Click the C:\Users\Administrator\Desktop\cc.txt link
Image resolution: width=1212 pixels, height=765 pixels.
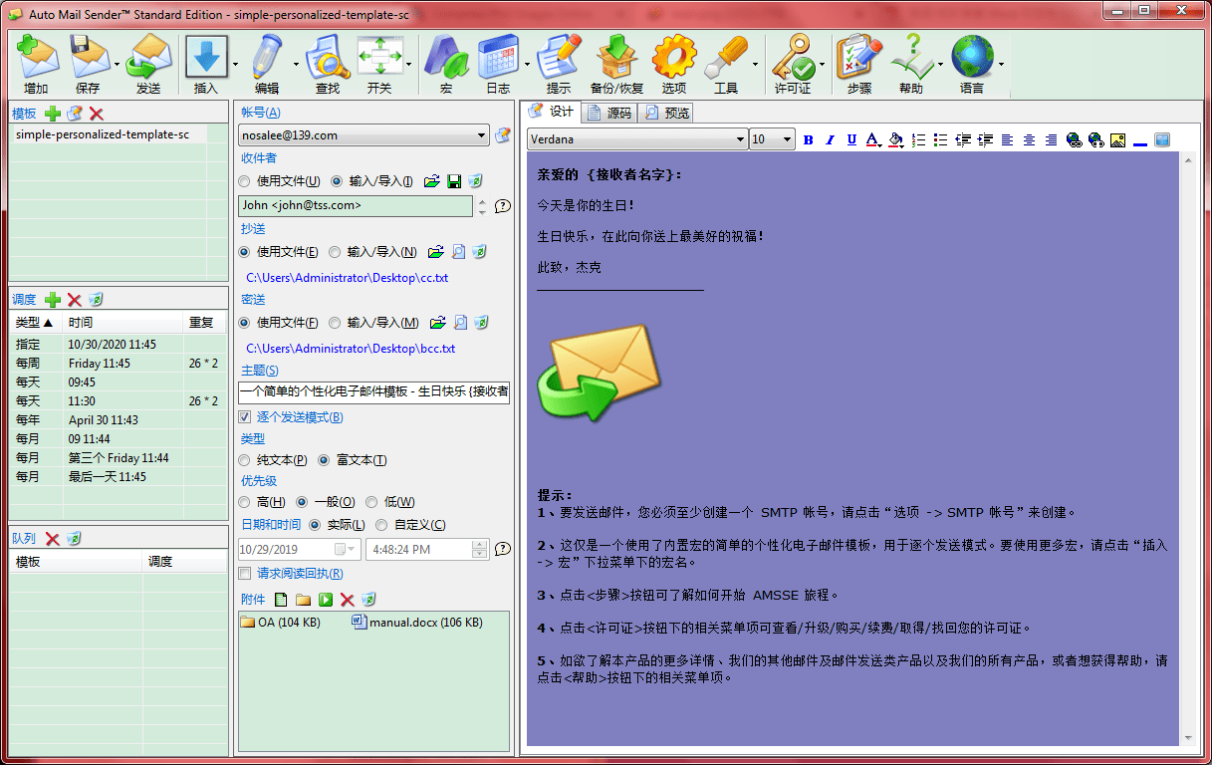[x=348, y=278]
